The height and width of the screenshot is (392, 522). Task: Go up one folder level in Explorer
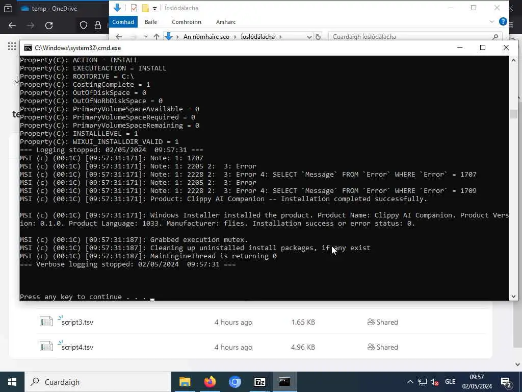[156, 37]
